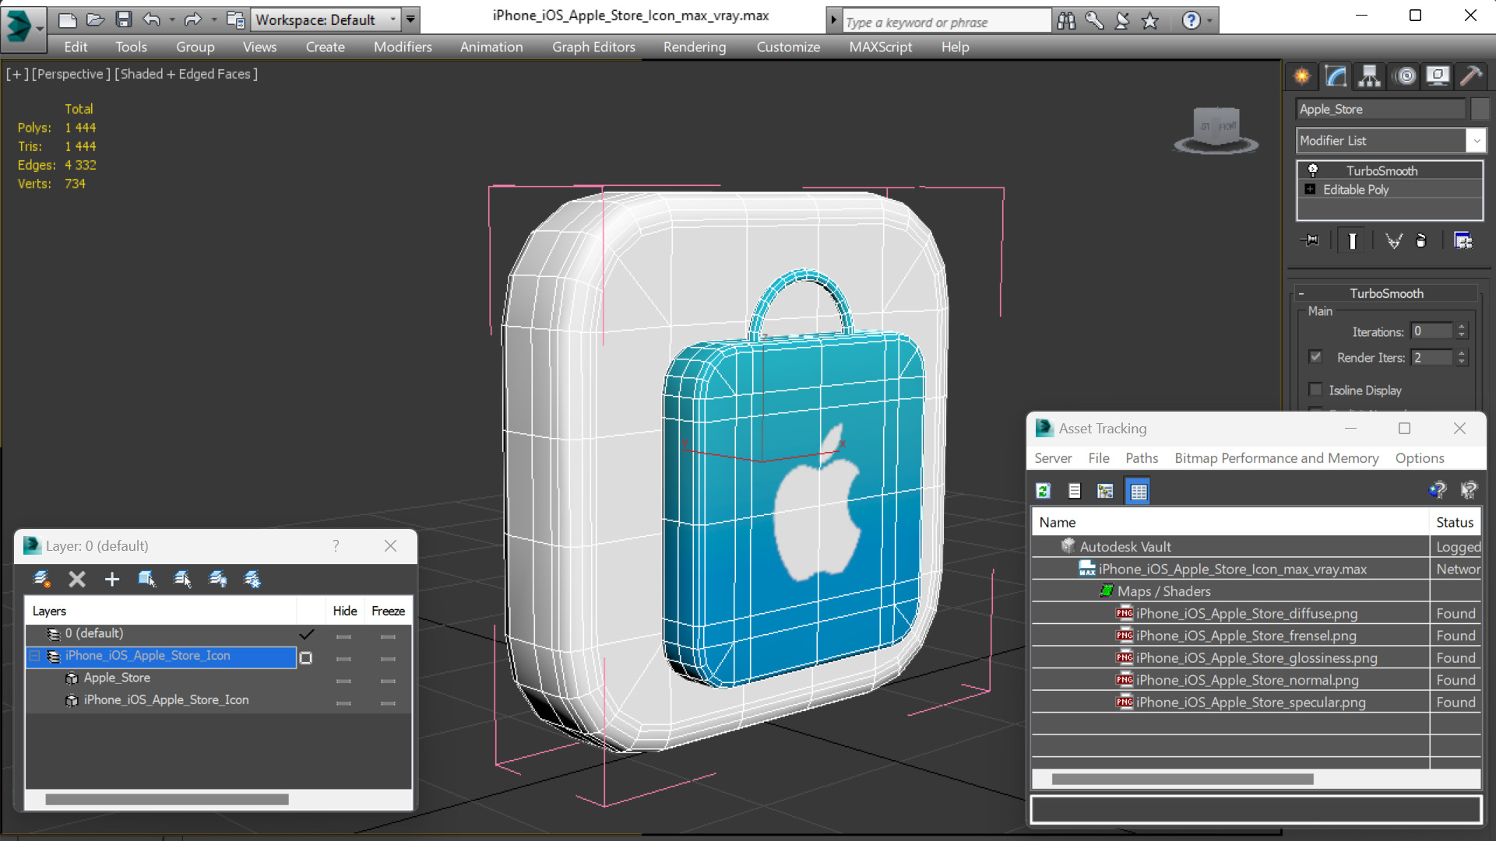Click the Undo arrow icon

(x=152, y=19)
